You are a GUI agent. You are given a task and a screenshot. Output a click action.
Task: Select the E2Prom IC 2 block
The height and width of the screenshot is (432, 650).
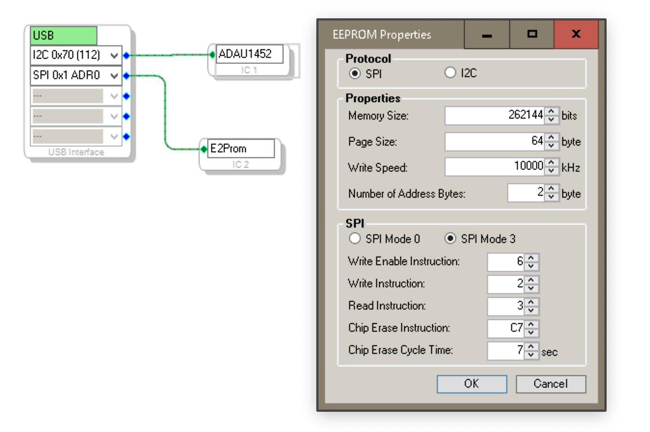pos(240,155)
